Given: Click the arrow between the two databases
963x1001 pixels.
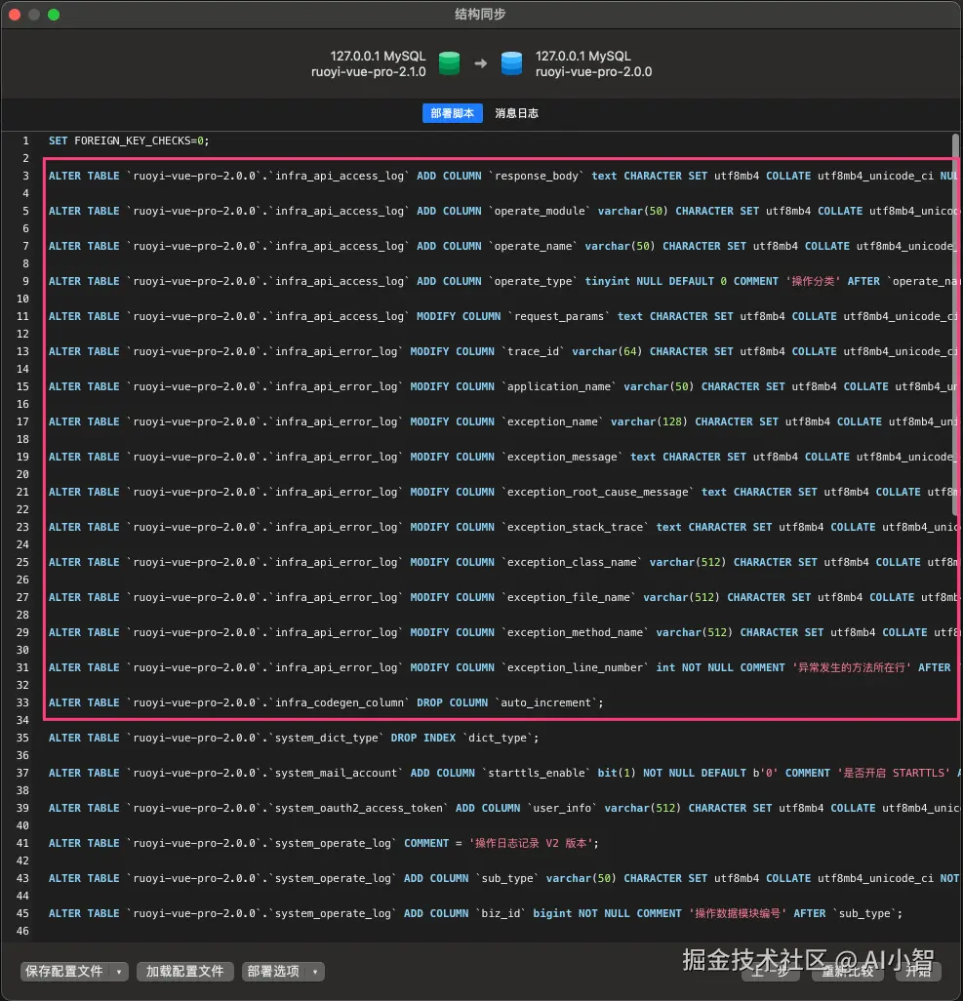Looking at the screenshot, I should click(x=480, y=63).
